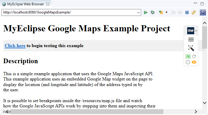Click the globe icon on the browser tab

4,4
